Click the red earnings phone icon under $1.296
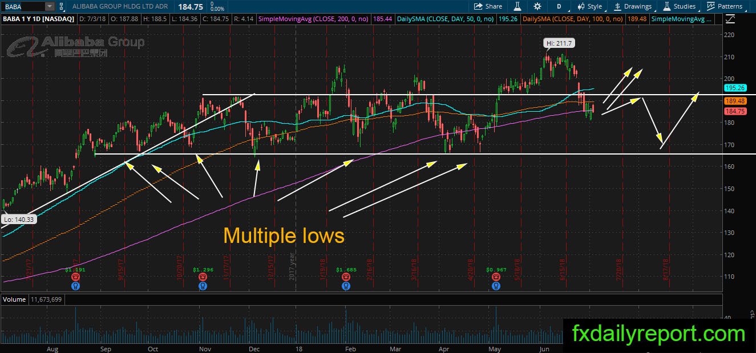The height and width of the screenshot is (353, 756). 202,277
